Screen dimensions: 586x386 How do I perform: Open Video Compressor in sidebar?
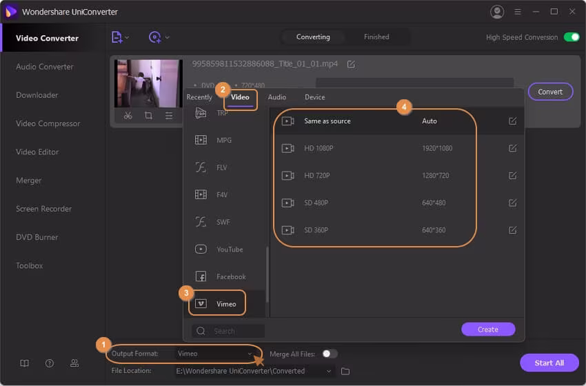[x=48, y=123]
